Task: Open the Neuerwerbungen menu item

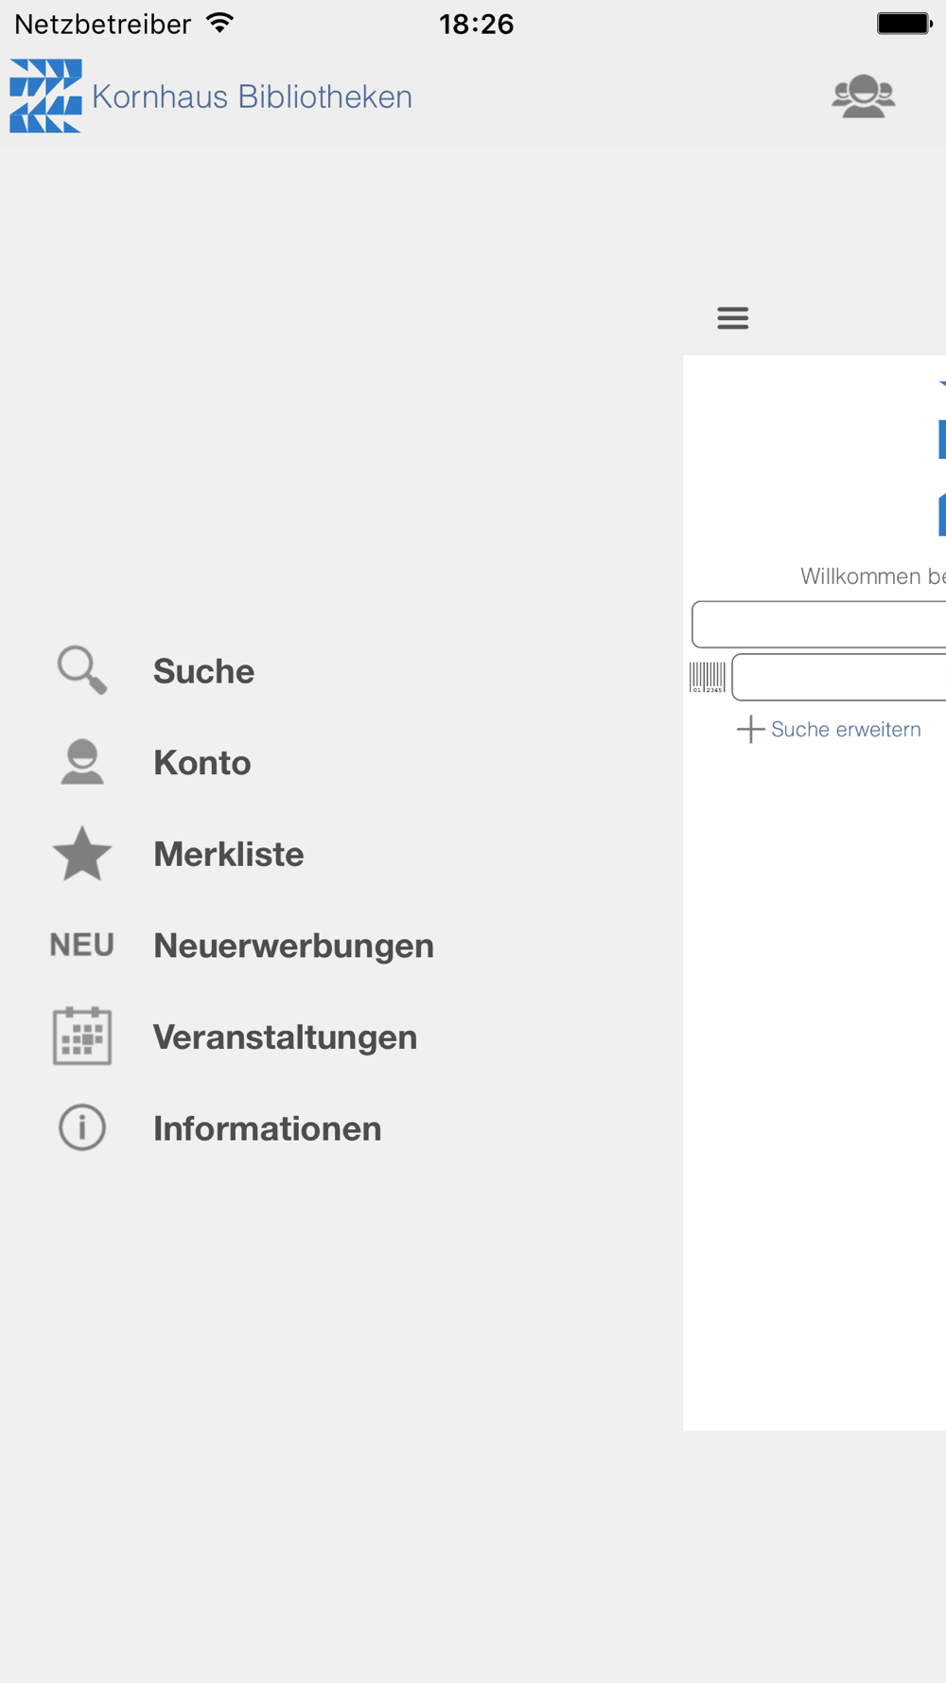Action: coord(293,946)
